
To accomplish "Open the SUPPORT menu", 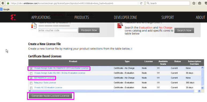I will pos(167,17).
